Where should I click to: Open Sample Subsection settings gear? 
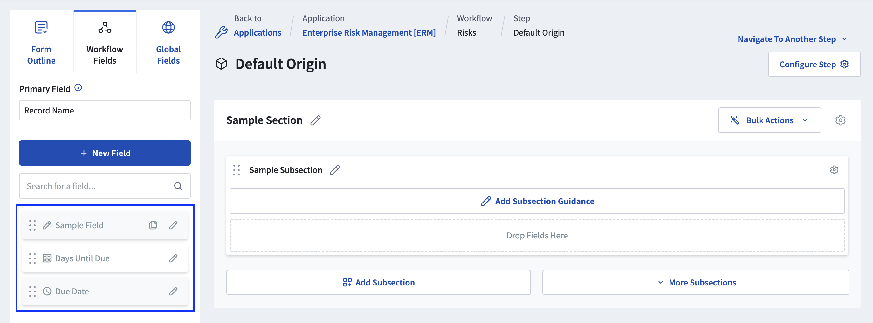[834, 170]
